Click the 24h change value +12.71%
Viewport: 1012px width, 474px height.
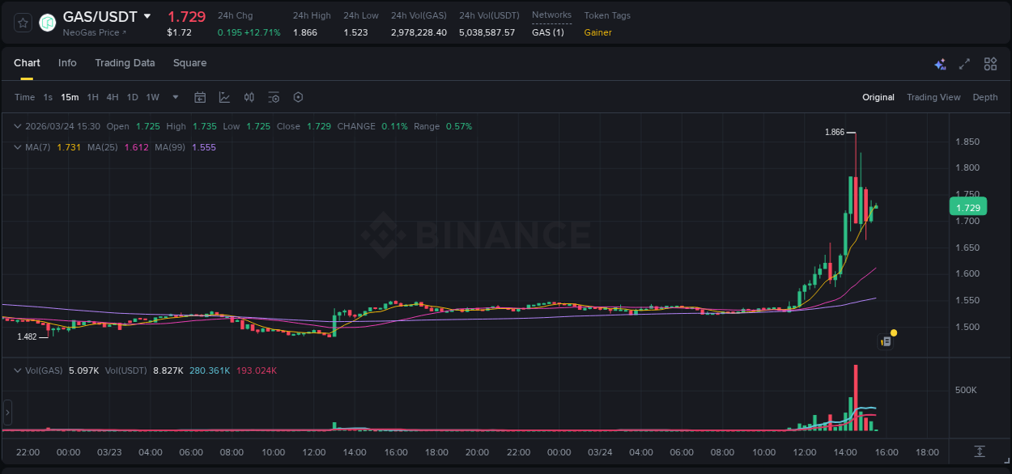(x=264, y=32)
